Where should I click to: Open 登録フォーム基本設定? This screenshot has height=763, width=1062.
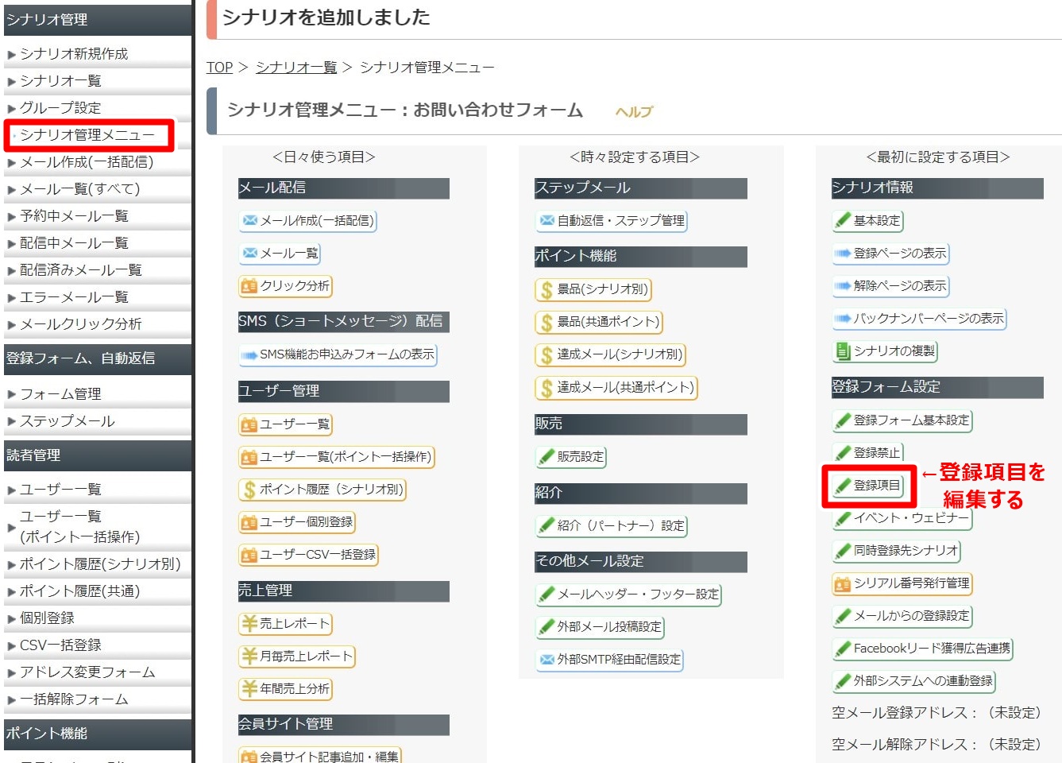pyautogui.click(x=902, y=420)
